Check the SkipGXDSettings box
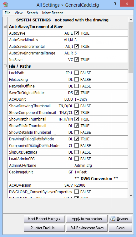 pyautogui.click(x=77, y=152)
